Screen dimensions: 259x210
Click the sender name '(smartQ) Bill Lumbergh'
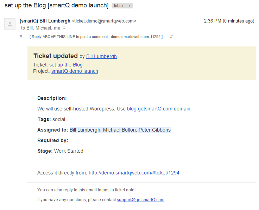click(x=45, y=21)
